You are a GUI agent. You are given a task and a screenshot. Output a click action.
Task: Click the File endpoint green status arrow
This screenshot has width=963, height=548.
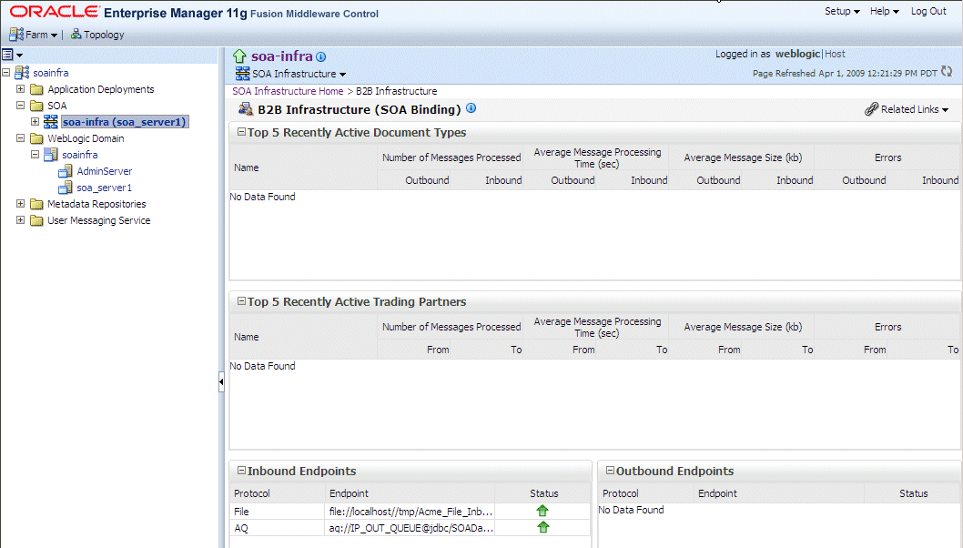(x=542, y=511)
